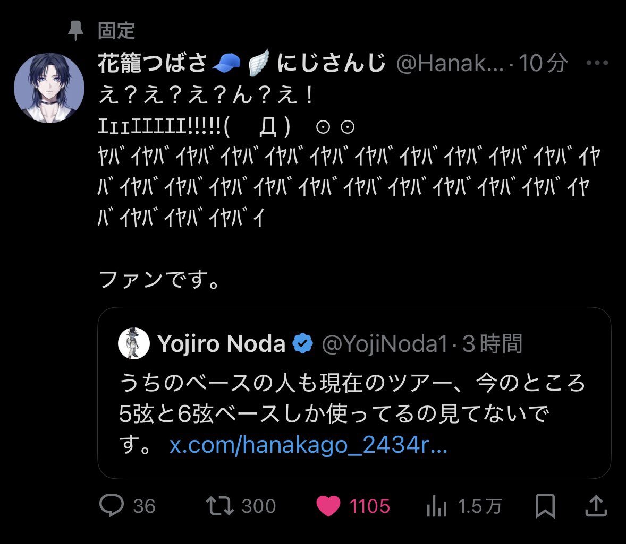Image resolution: width=626 pixels, height=544 pixels.
Task: Open the three-dot more options menu
Action: tap(596, 63)
